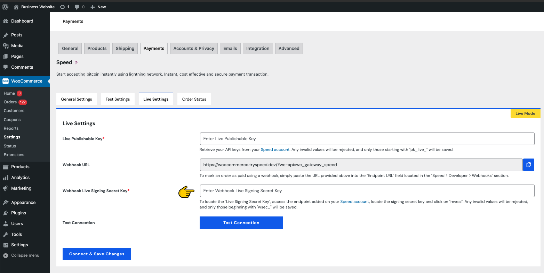Collapse the sidebar menu

click(25, 255)
